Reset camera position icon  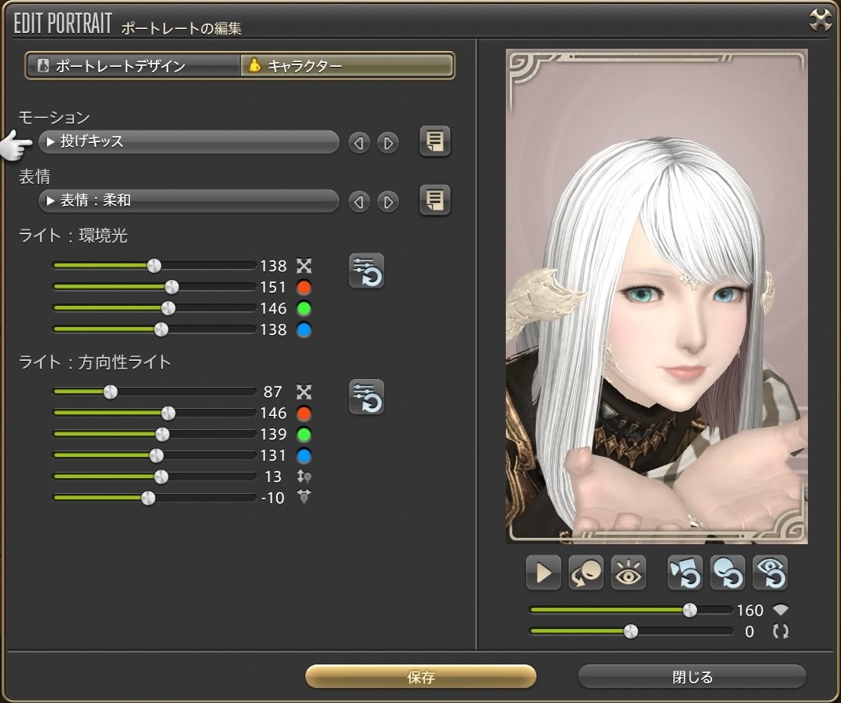pyautogui.click(x=684, y=573)
